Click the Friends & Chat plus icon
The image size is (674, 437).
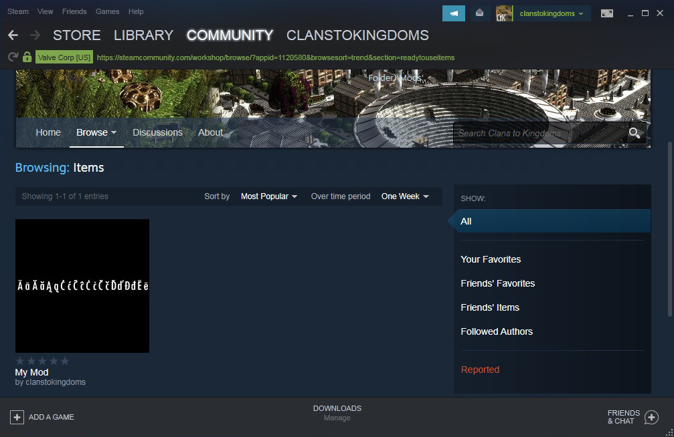coord(651,417)
